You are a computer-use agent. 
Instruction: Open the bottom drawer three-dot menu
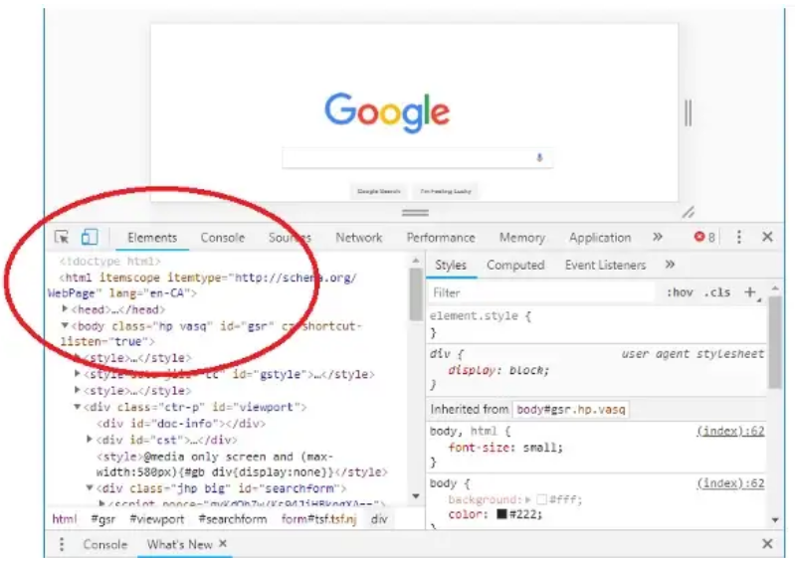pyautogui.click(x=62, y=544)
